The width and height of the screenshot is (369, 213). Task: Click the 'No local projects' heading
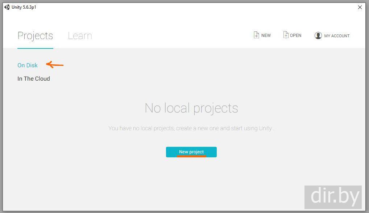[x=191, y=108]
